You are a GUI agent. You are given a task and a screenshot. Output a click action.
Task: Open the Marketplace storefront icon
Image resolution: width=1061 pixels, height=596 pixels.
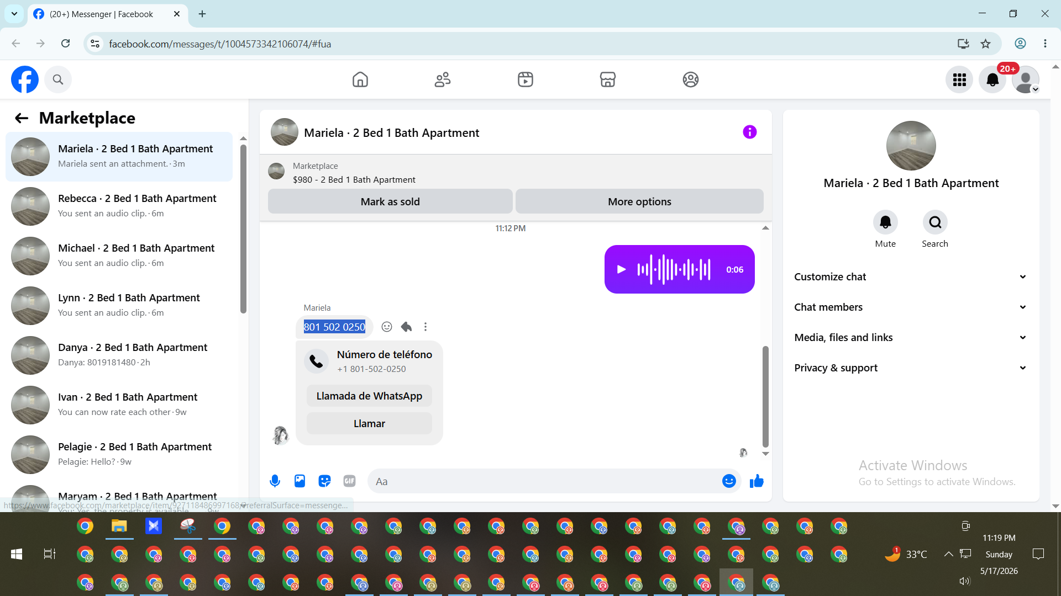pyautogui.click(x=608, y=79)
